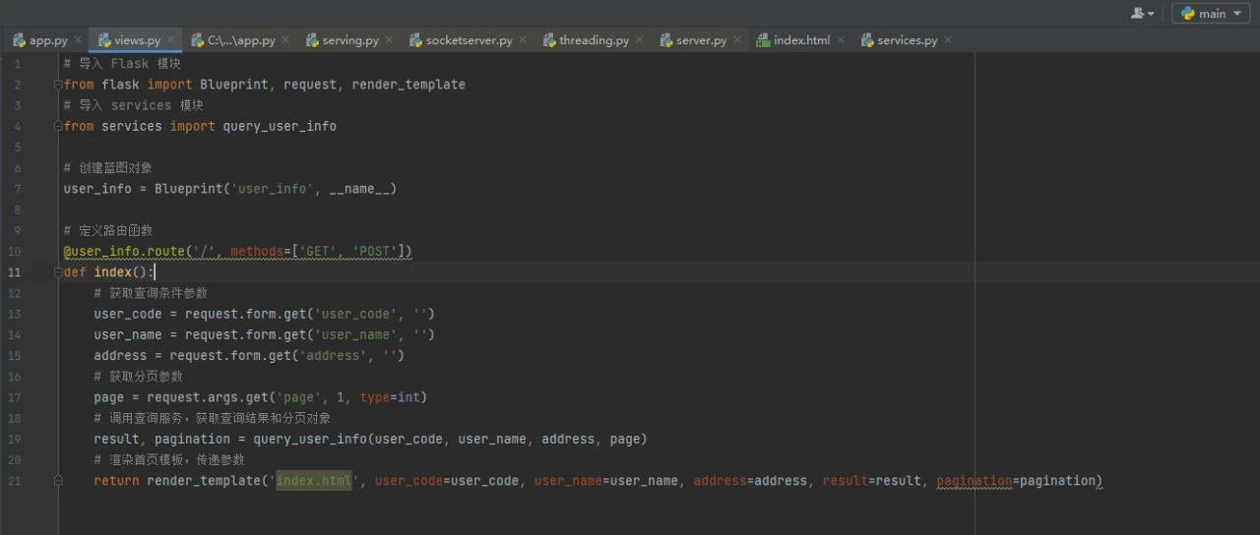Close the index.html tab
This screenshot has height=535, width=1260.
pos(840,40)
